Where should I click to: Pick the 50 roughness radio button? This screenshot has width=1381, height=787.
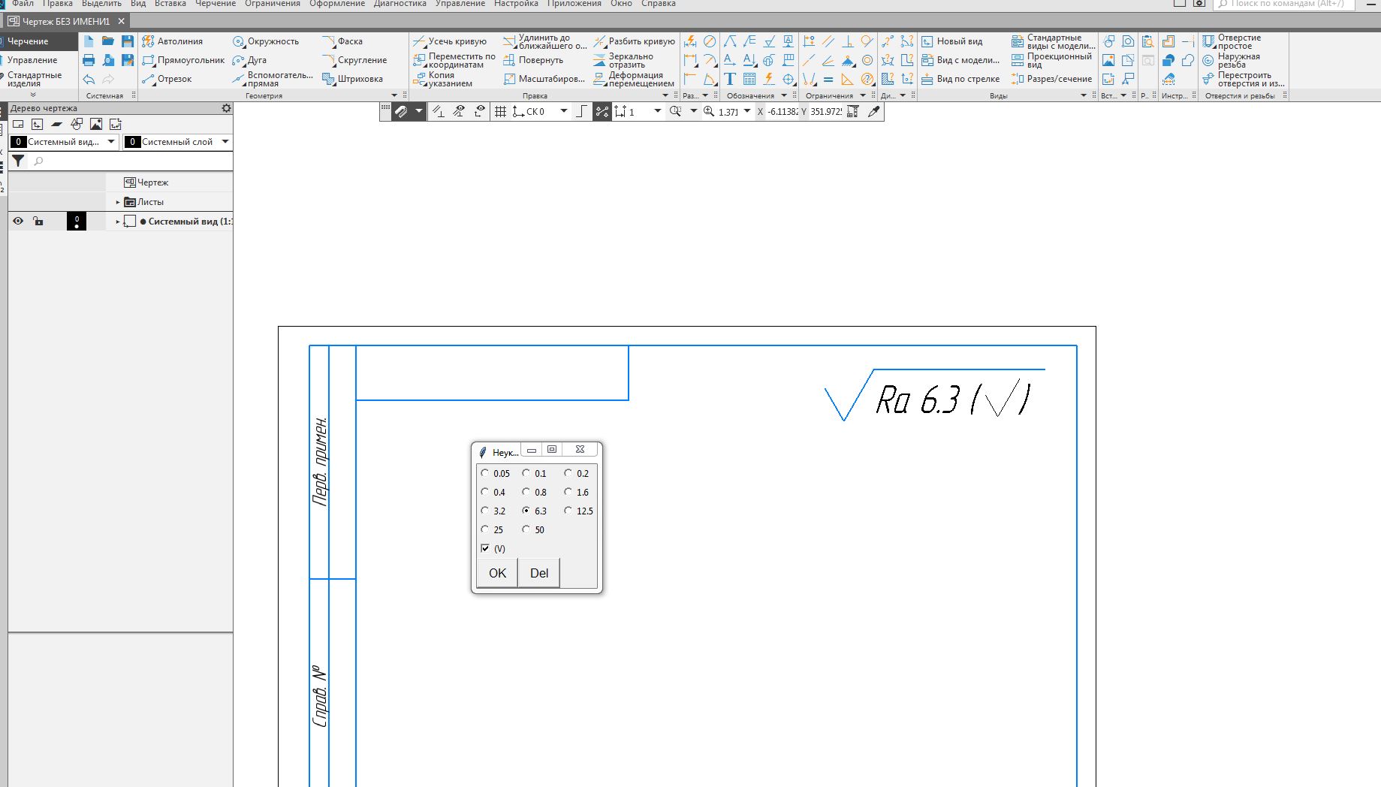click(526, 529)
